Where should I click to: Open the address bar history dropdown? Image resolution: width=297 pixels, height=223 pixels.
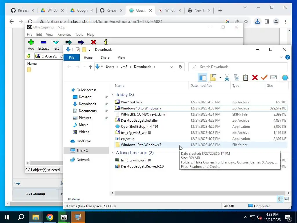click(x=172, y=67)
